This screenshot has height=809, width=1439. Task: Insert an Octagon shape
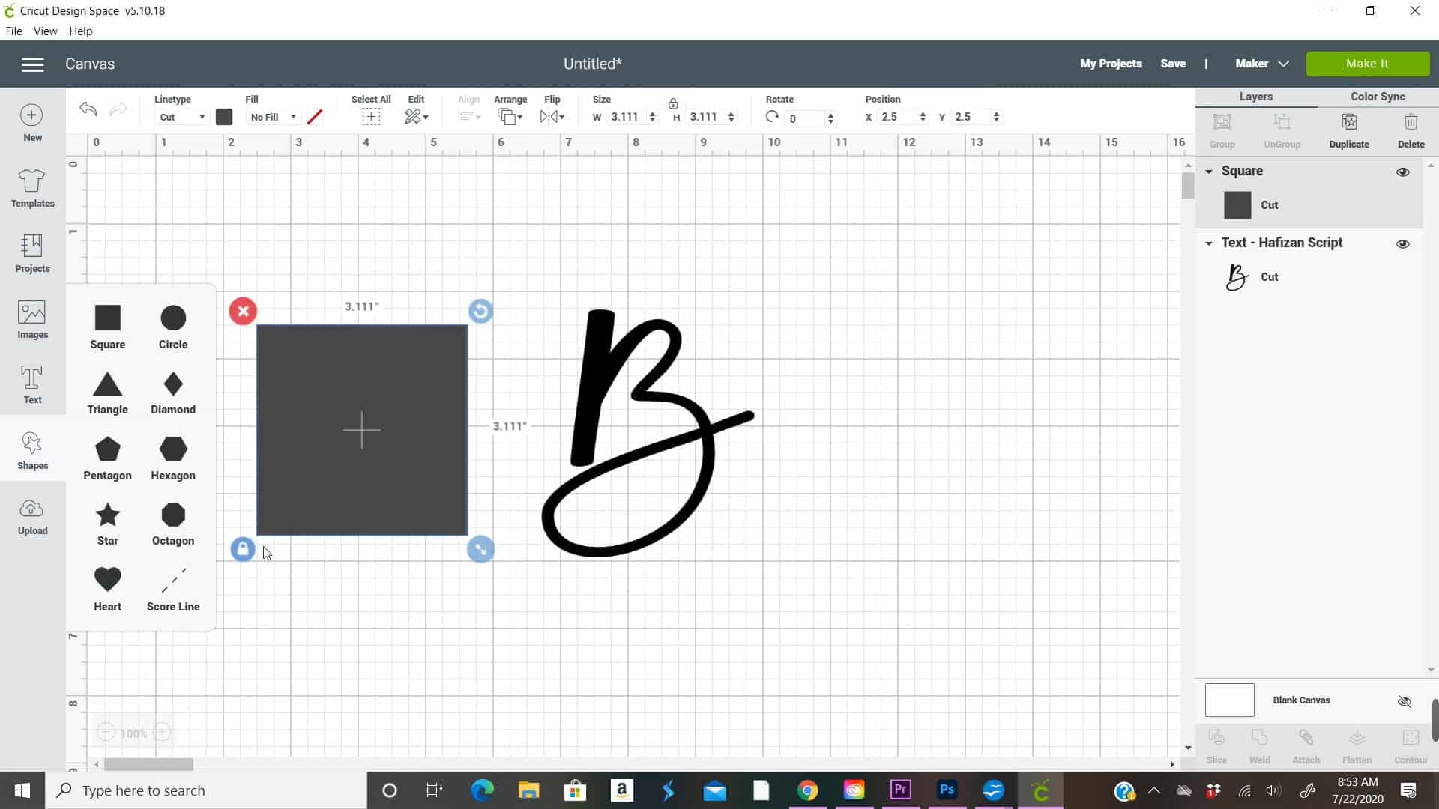173,524
